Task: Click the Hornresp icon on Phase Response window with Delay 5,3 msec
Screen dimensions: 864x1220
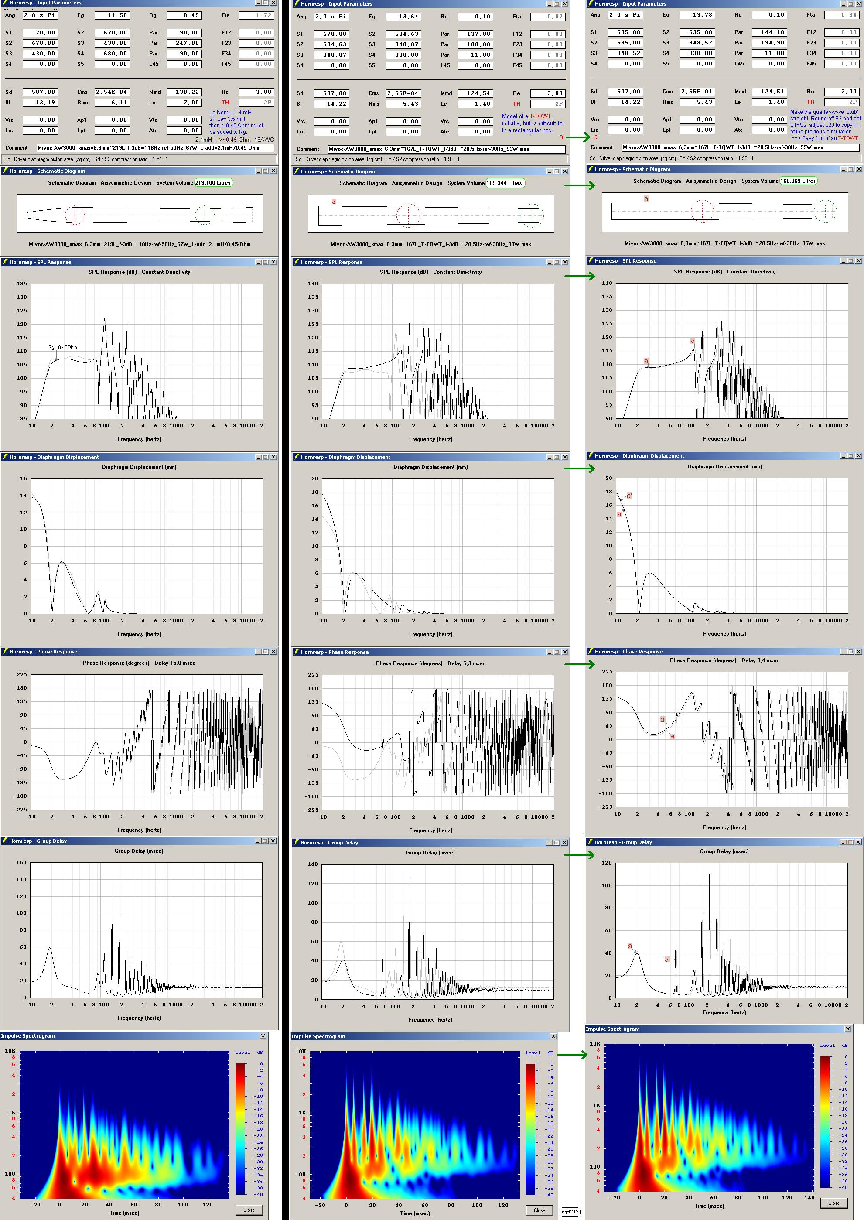Action: [x=296, y=652]
